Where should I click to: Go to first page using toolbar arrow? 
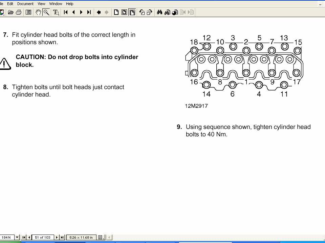coord(66,12)
